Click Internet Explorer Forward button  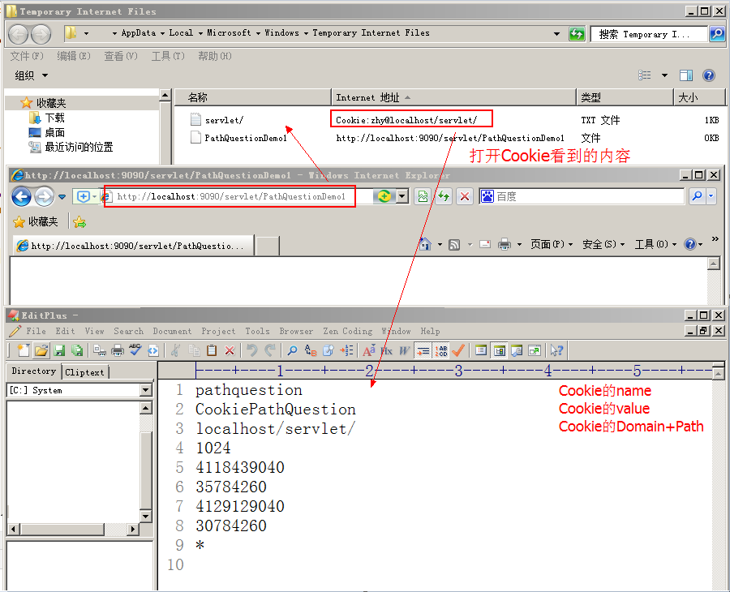coord(45,196)
